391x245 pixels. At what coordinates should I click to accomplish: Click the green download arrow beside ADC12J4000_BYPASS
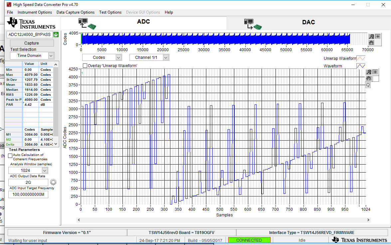[x=56, y=35]
